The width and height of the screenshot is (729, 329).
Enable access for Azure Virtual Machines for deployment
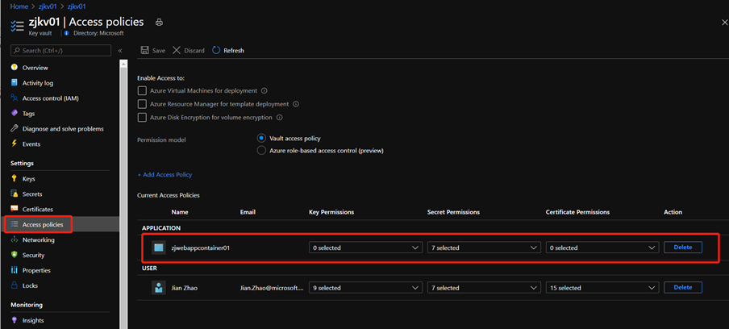(142, 90)
